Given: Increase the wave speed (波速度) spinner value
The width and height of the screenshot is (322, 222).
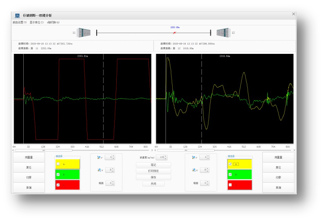Looking at the screenshot, I should click(166, 156).
